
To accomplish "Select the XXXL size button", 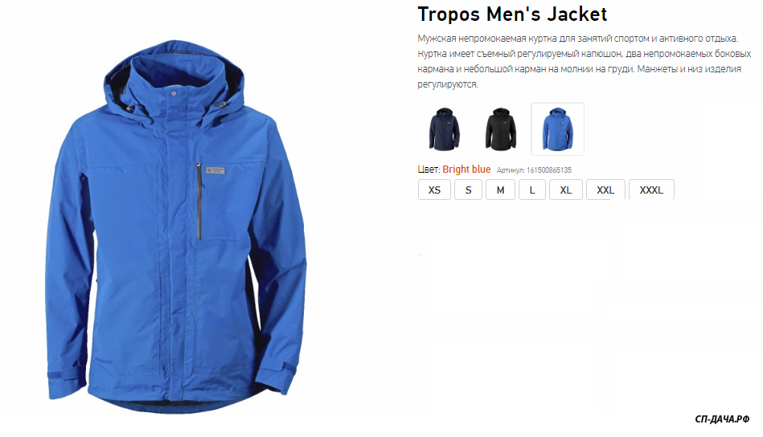I will pyautogui.click(x=651, y=190).
